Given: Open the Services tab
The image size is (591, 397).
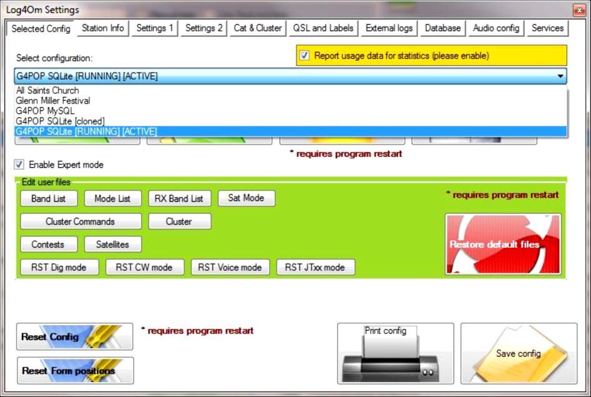Looking at the screenshot, I should (548, 28).
